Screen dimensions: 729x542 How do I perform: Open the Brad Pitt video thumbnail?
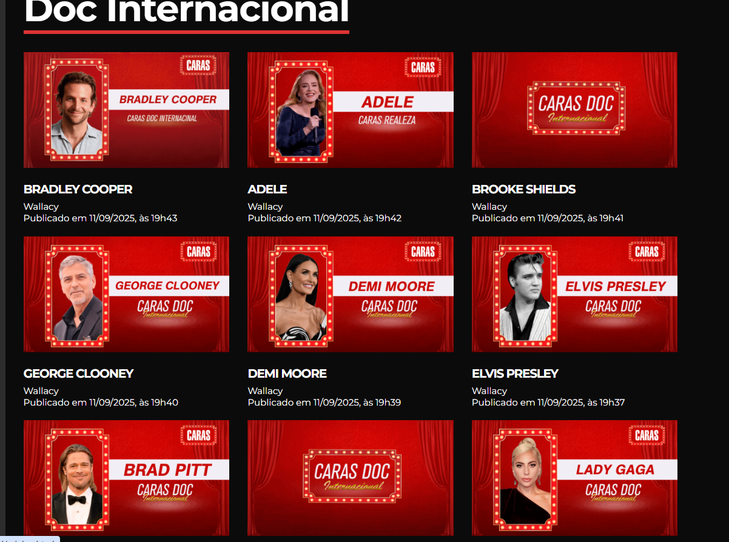(126, 478)
